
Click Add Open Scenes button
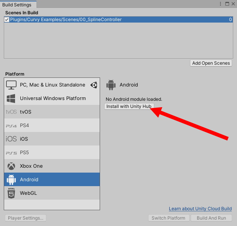211,63
